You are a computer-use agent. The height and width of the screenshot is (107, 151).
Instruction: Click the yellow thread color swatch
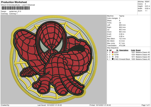(113, 55)
